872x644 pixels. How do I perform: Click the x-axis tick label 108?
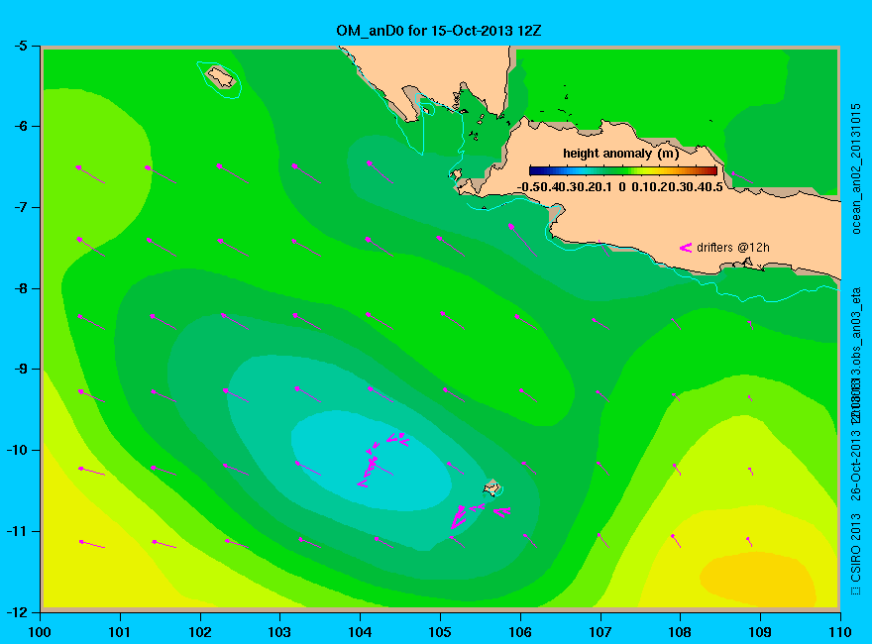(680, 632)
